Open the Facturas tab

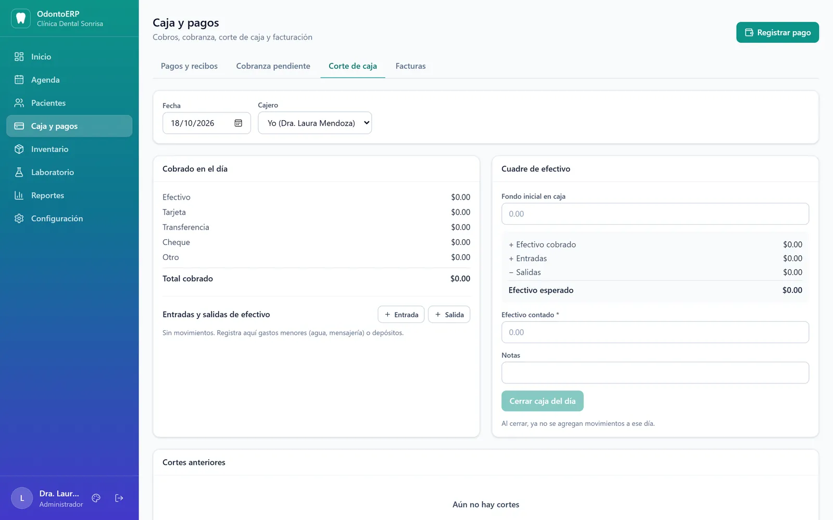tap(410, 66)
